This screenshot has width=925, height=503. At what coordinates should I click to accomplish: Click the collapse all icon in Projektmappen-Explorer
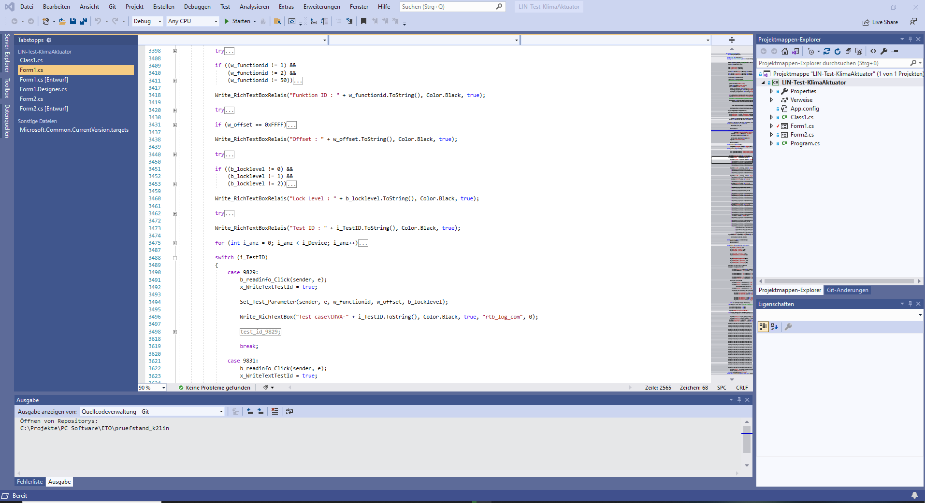[x=848, y=51]
